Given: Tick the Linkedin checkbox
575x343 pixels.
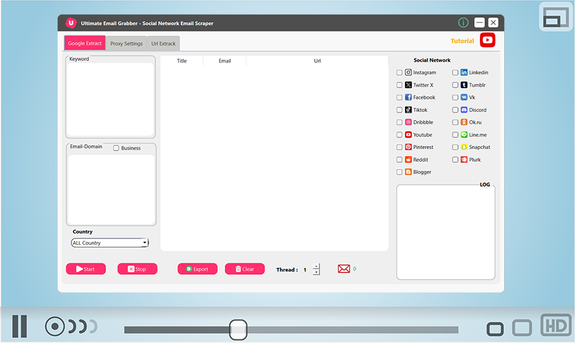Looking at the screenshot, I should tap(456, 73).
